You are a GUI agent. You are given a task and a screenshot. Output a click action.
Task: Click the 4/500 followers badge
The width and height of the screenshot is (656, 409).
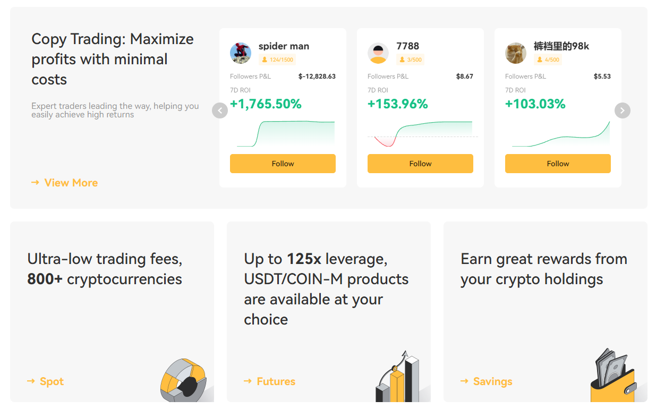tap(548, 60)
